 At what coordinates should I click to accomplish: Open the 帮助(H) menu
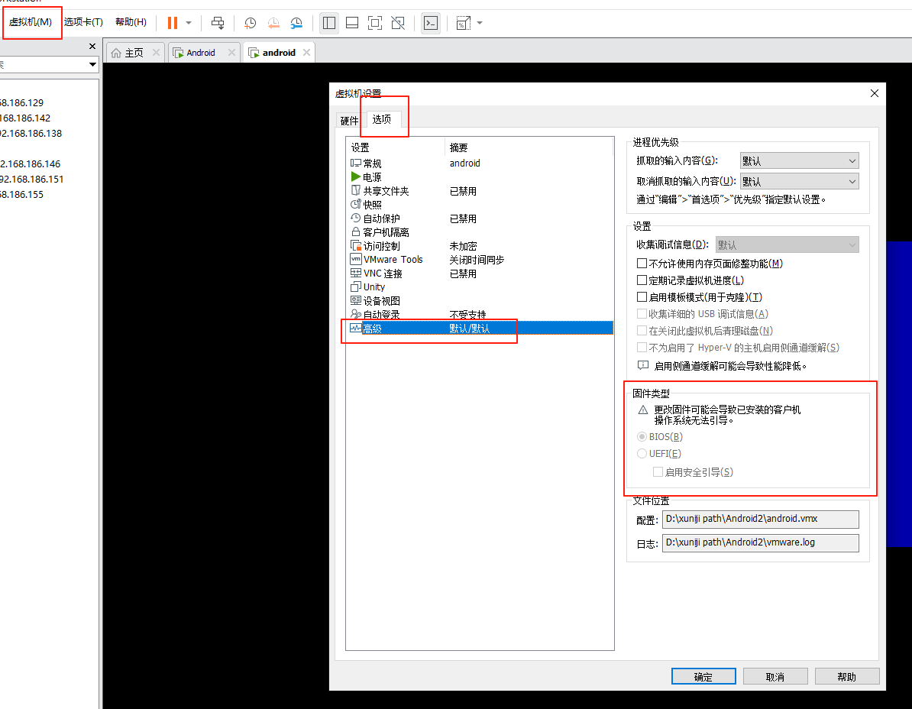pyautogui.click(x=131, y=22)
